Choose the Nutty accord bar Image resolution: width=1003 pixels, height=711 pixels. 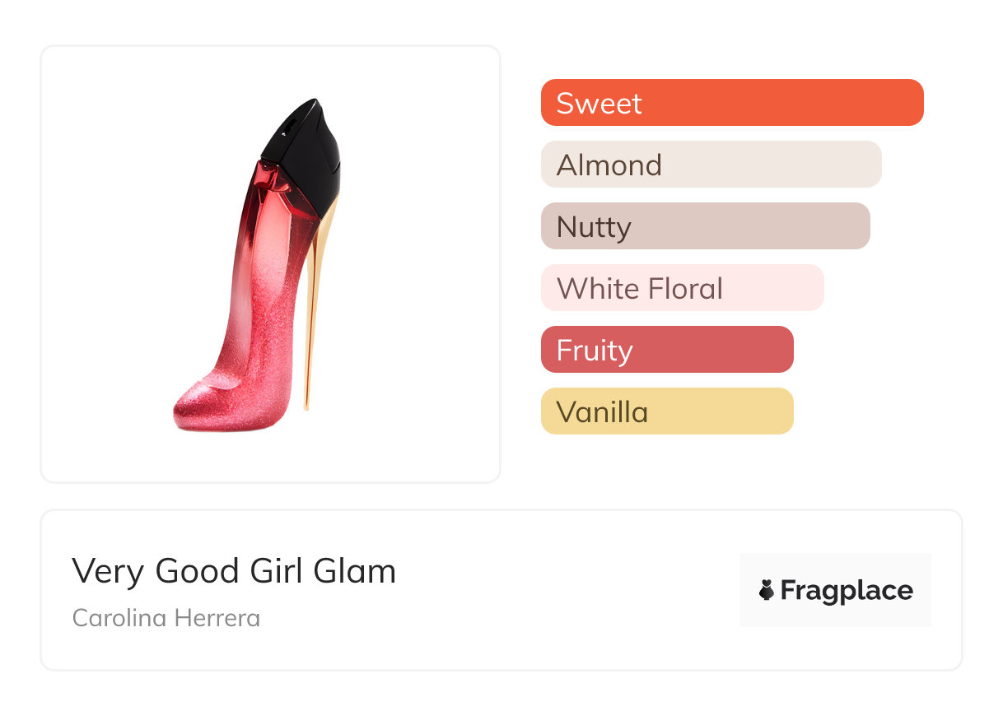tap(705, 226)
